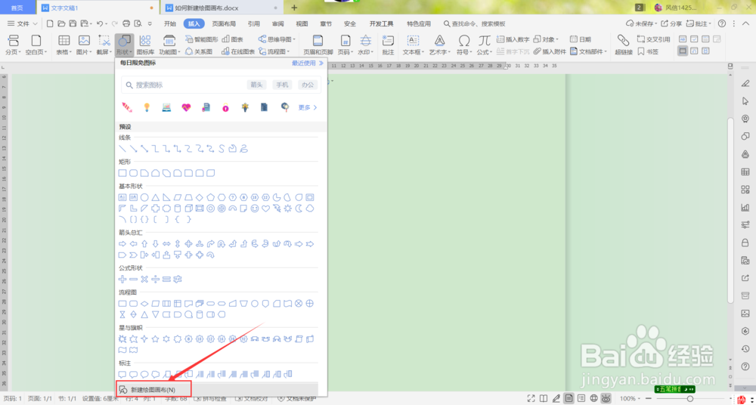Switch to the 引用 ribbon tab
756x405 pixels.
253,23
